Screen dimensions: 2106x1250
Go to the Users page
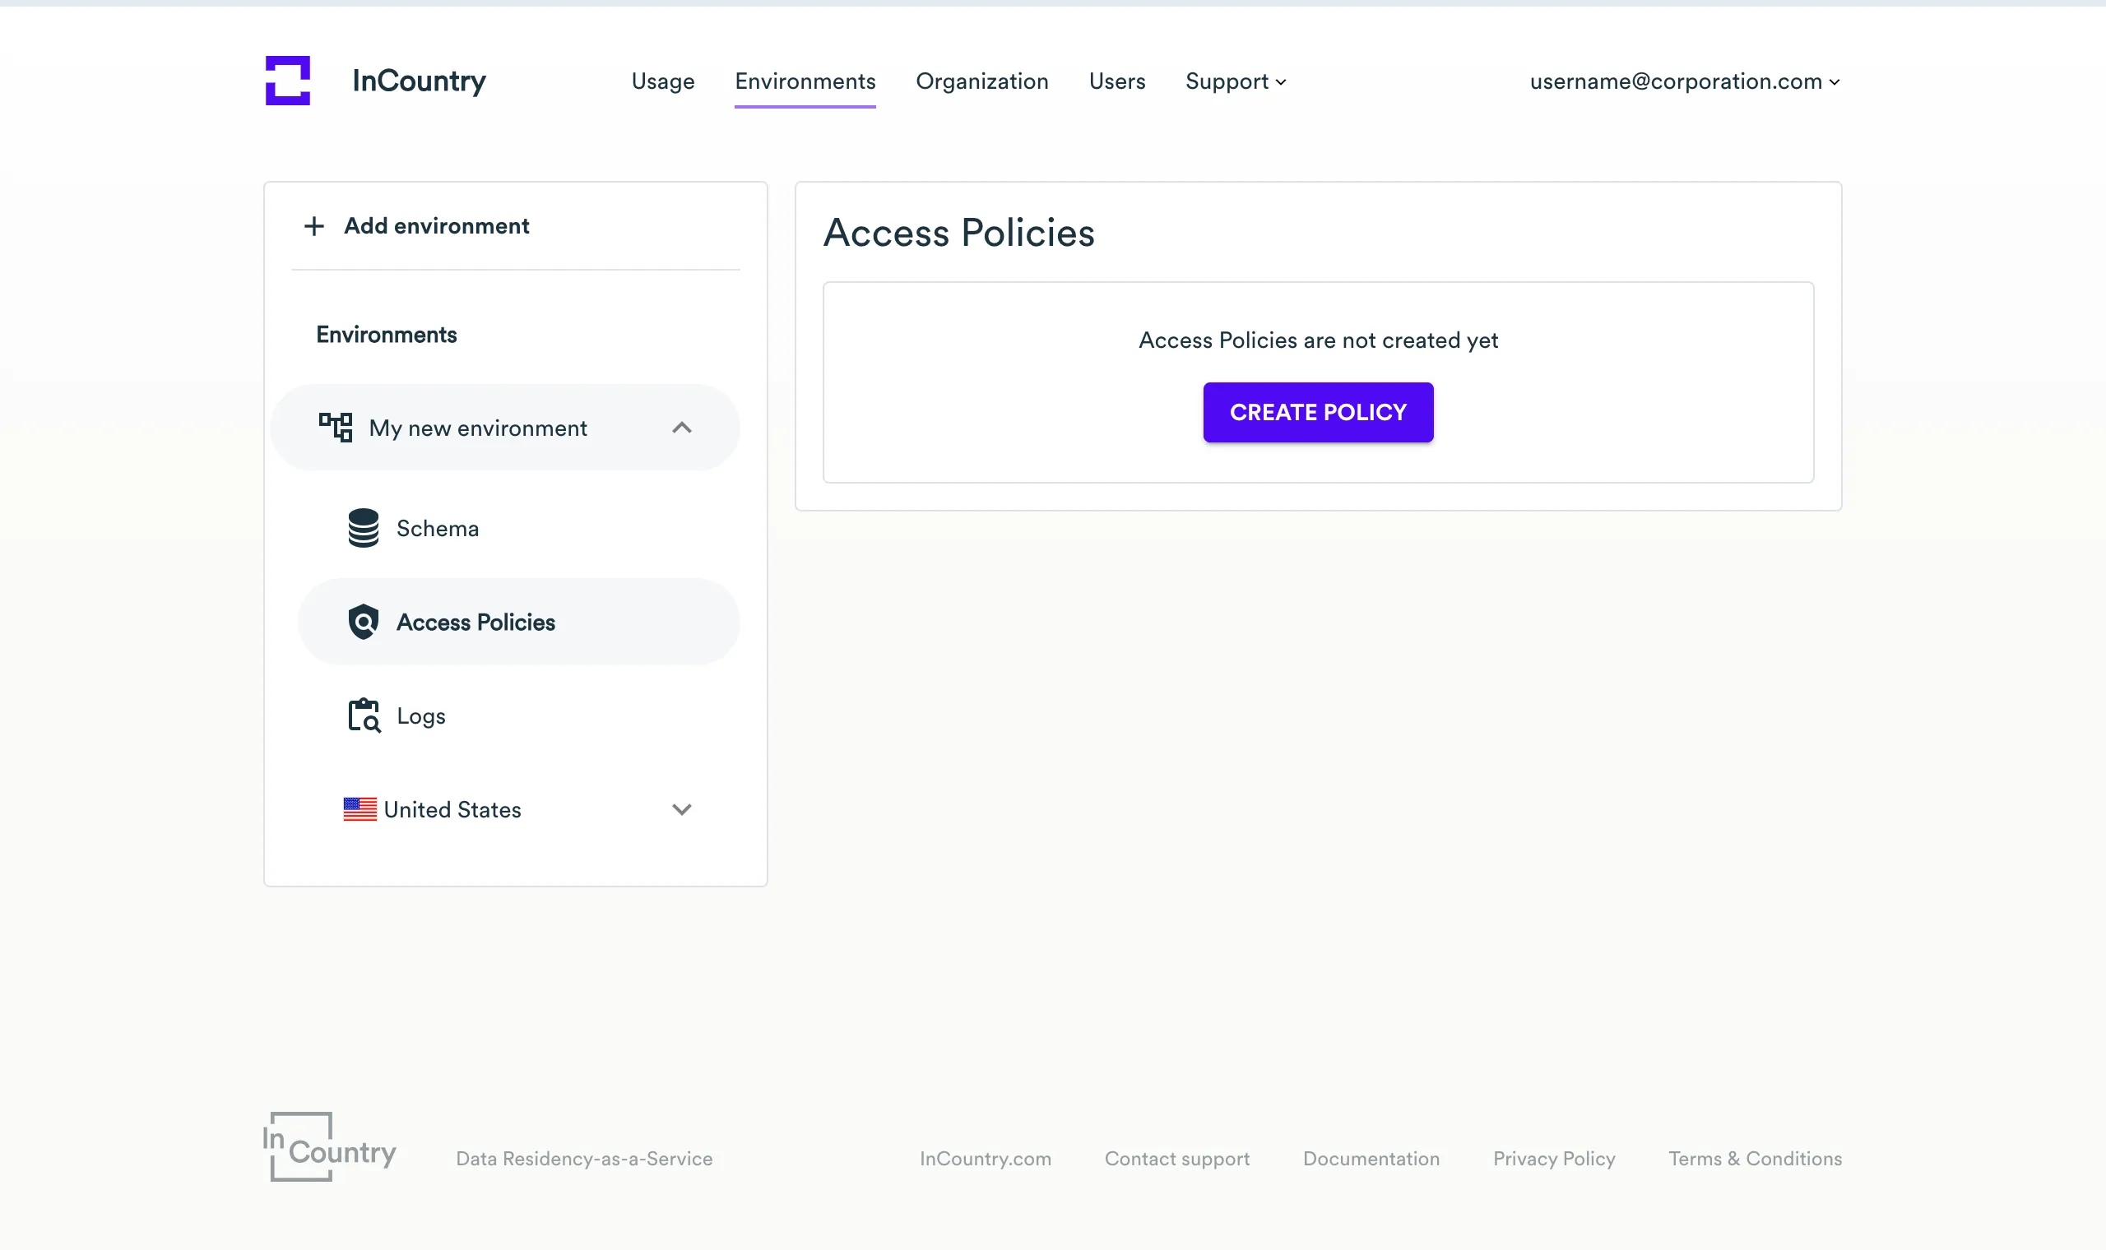point(1117,81)
